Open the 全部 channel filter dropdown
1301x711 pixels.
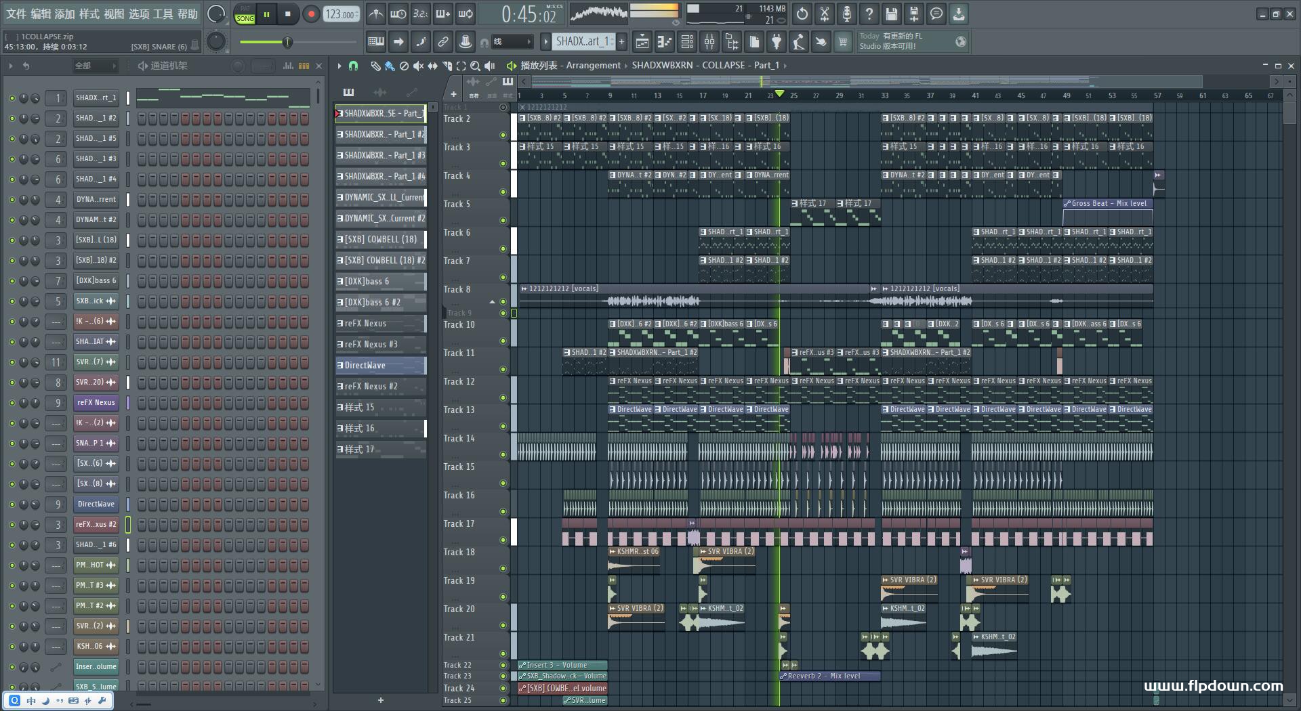coord(95,66)
